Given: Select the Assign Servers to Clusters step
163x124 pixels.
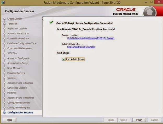Looking at the screenshot, I should pos(20,83).
